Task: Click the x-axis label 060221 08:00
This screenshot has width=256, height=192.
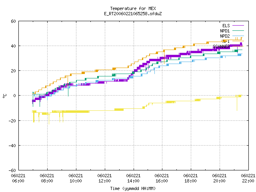Action: point(47,178)
